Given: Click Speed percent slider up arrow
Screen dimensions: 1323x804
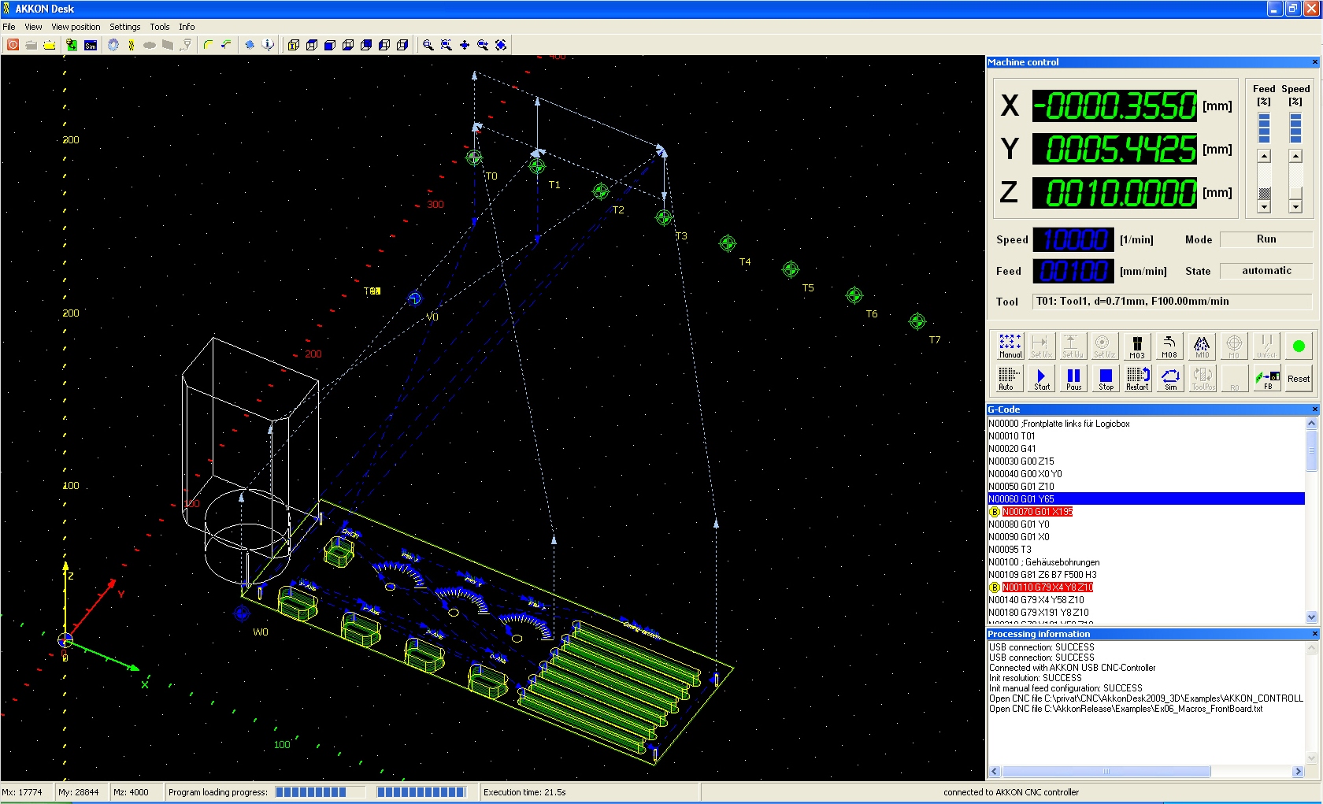Looking at the screenshot, I should click(1295, 157).
